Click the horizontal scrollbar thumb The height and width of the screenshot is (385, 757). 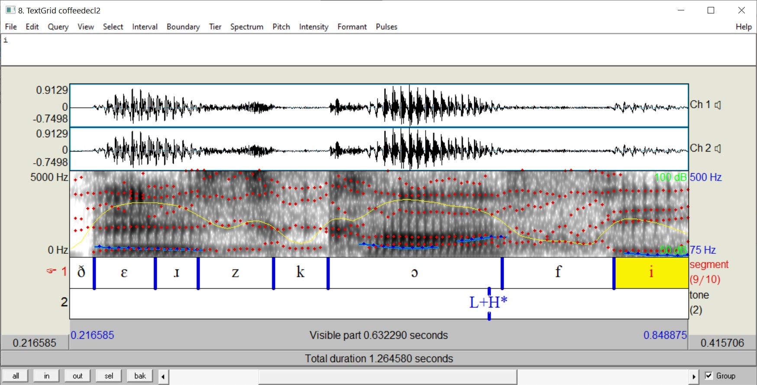387,376
